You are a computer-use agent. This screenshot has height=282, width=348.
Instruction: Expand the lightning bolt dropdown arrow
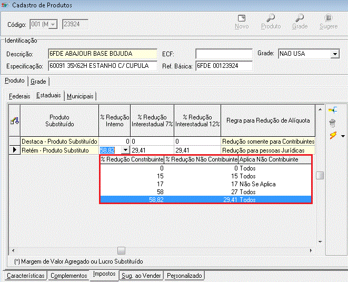coord(343,136)
